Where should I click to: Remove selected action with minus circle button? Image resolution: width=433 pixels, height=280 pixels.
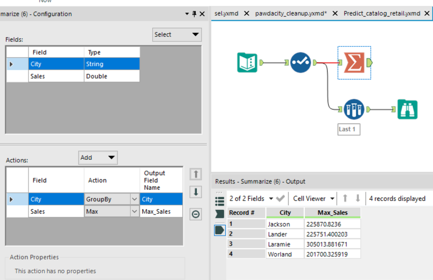coord(196,214)
